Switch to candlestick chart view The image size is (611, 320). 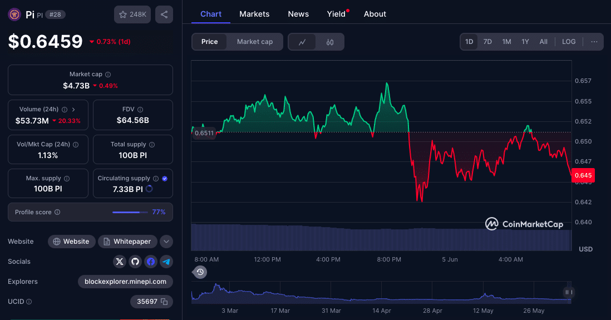[x=330, y=42]
